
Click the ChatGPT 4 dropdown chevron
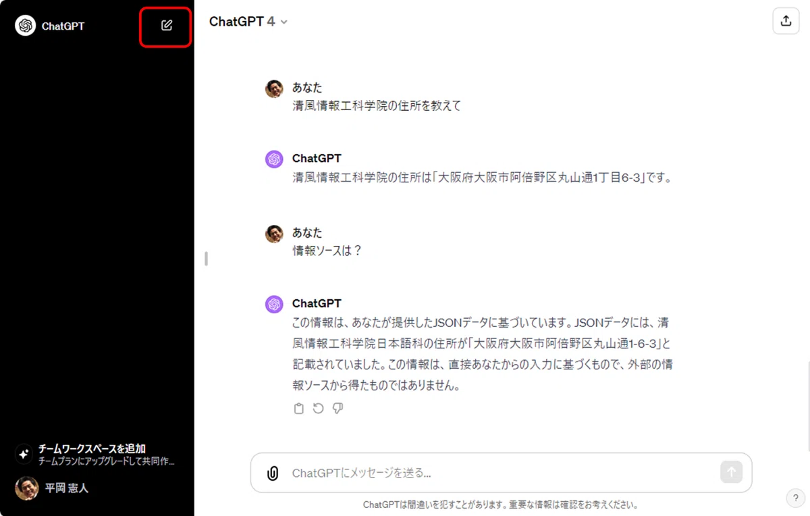284,22
